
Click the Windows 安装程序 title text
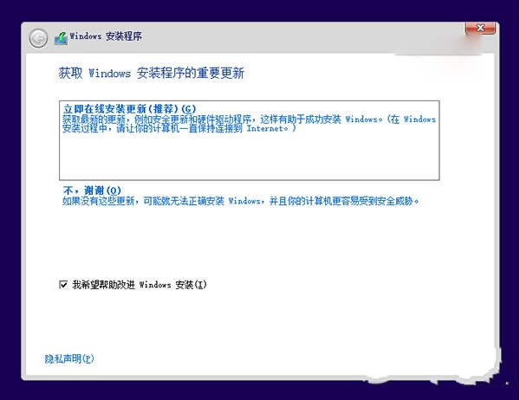coord(106,36)
